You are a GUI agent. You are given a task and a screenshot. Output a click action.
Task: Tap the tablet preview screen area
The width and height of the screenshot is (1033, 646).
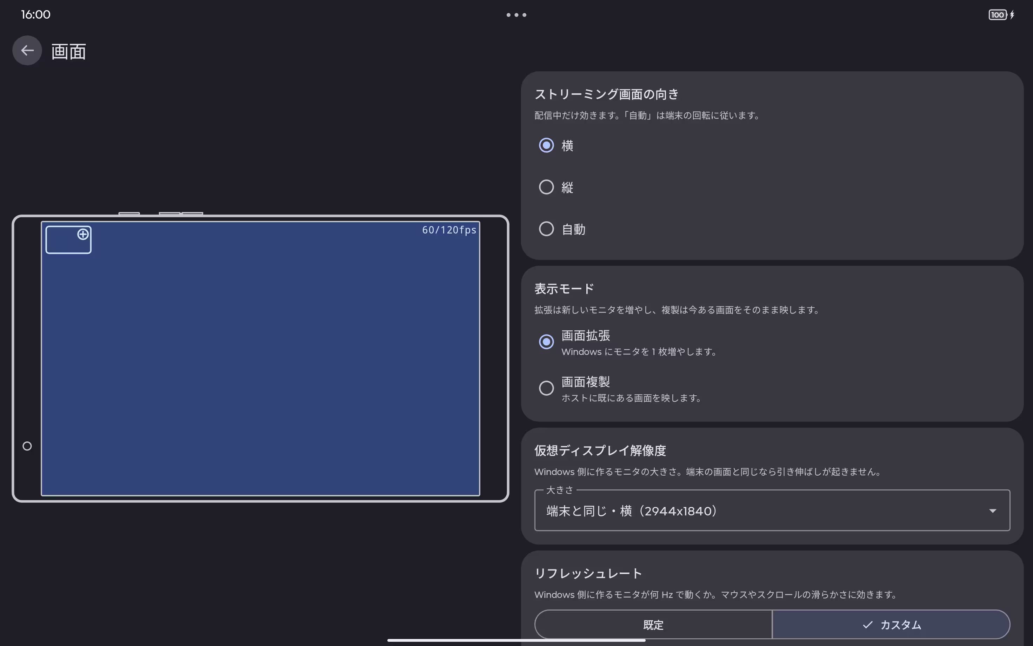click(x=260, y=359)
